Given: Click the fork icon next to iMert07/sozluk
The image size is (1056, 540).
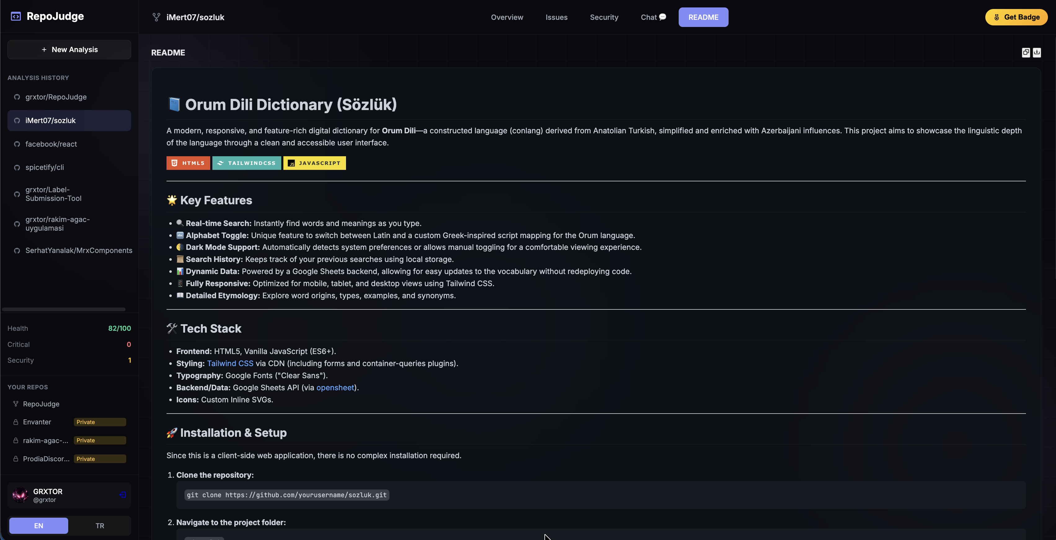Looking at the screenshot, I should (156, 17).
